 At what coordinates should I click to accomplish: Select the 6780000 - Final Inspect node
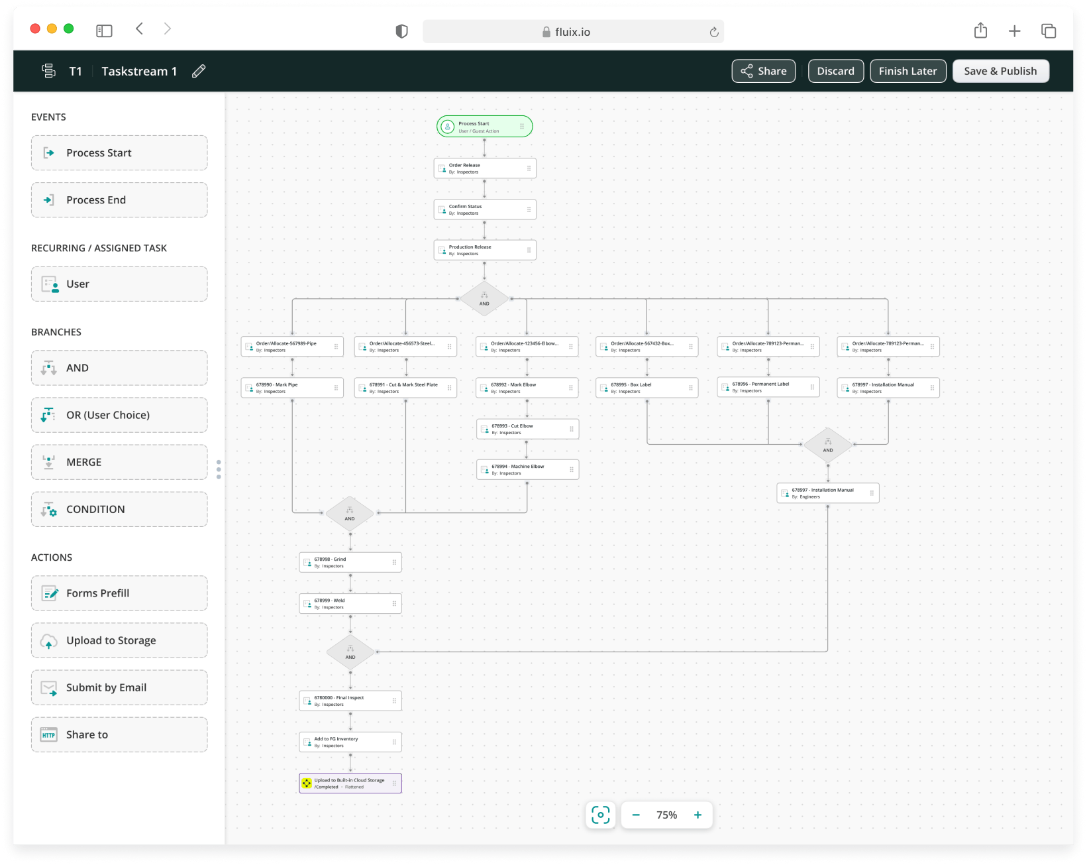(x=350, y=701)
